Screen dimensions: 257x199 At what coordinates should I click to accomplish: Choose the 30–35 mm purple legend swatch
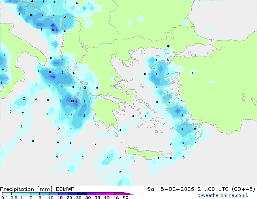click(91, 194)
